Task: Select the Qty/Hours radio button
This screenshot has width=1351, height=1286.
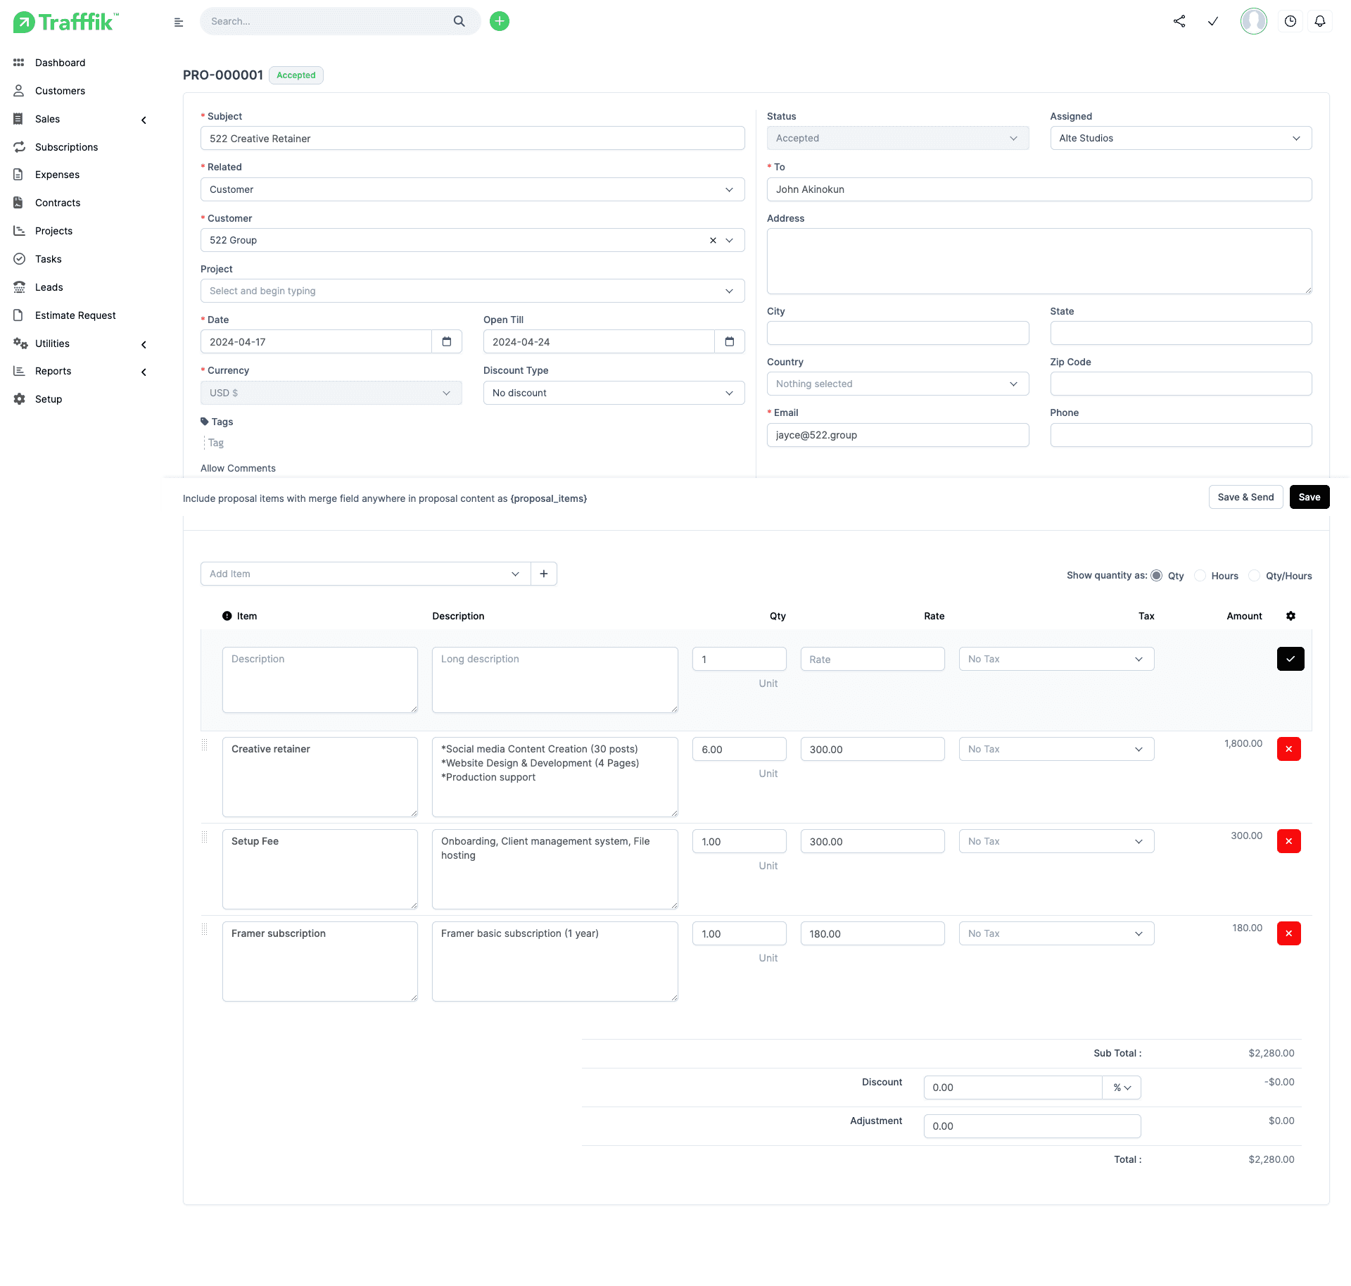Action: [1255, 576]
